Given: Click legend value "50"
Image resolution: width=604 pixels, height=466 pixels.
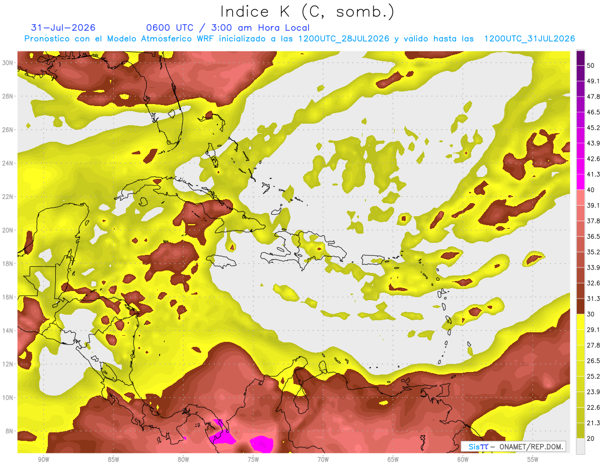Looking at the screenshot, I should click(x=591, y=65).
